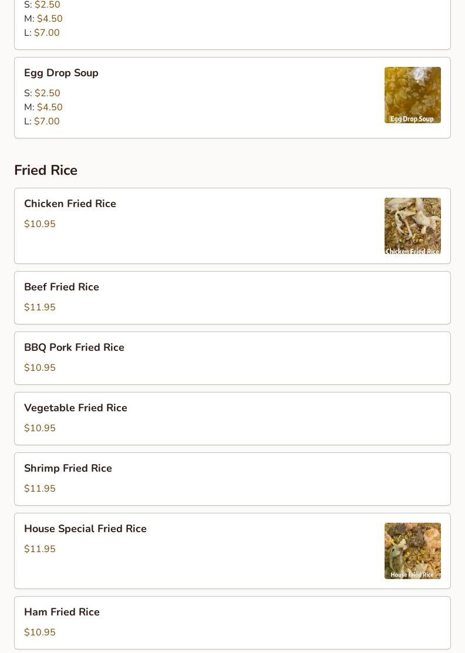This screenshot has width=465, height=653.
Task: Open the Egg Drop Soup photo thumbnail
Action: click(413, 95)
